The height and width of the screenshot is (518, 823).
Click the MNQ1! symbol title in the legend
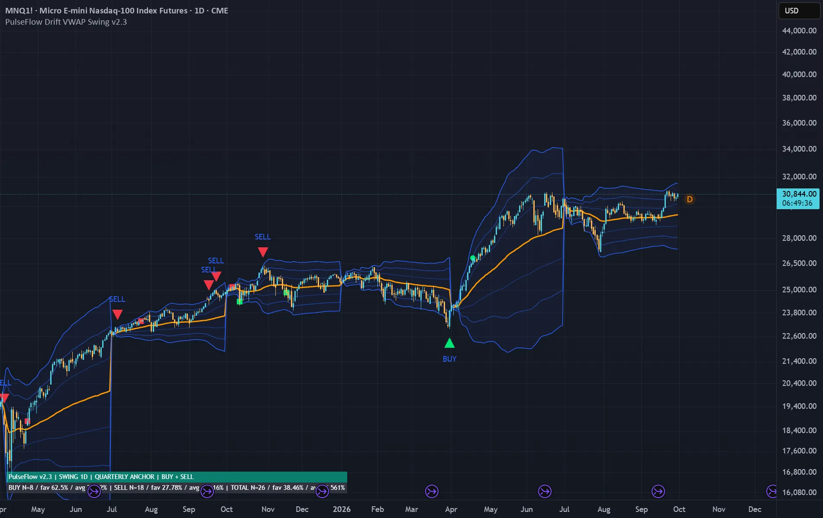[116, 10]
